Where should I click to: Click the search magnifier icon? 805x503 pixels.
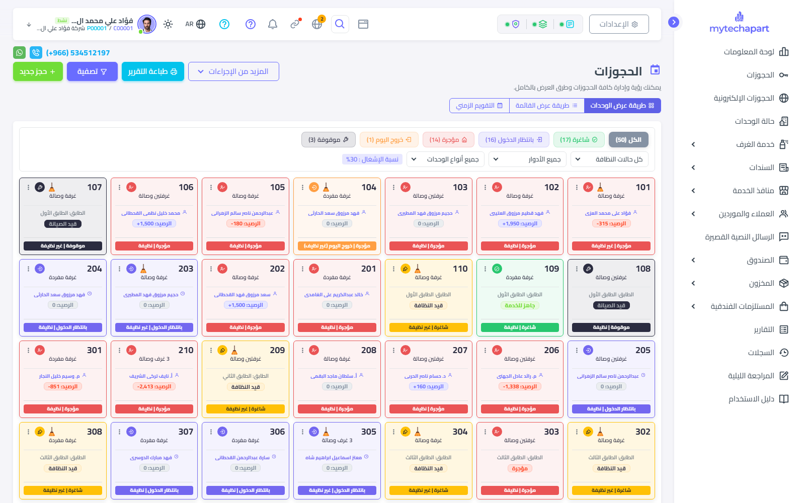[x=340, y=24]
